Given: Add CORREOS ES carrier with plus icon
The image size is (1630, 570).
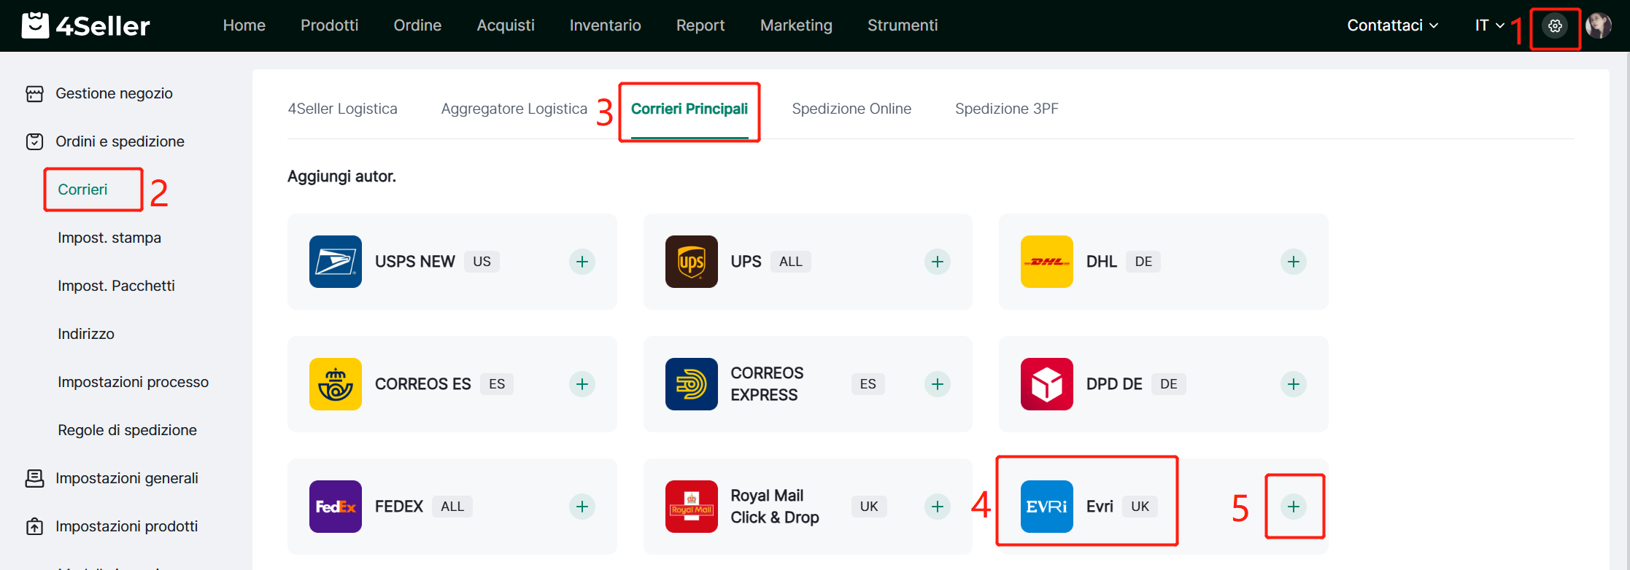Looking at the screenshot, I should (x=582, y=384).
